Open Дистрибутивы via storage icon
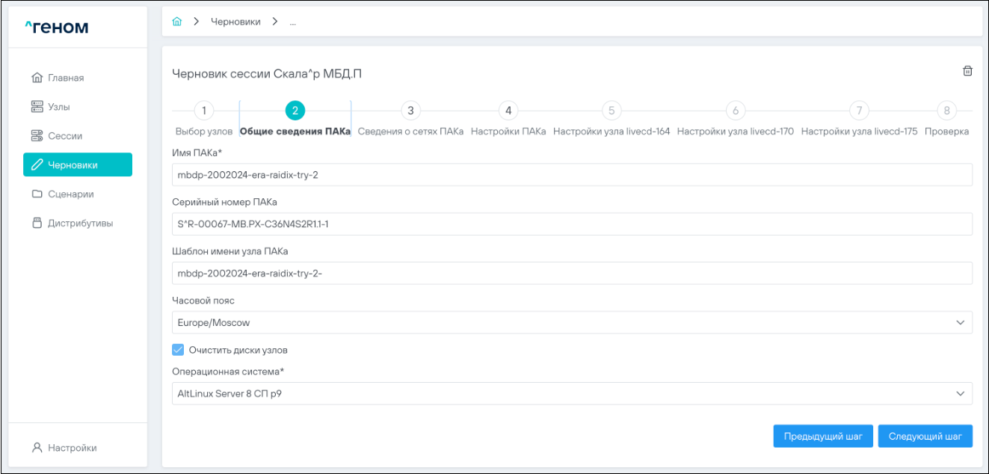This screenshot has height=474, width=989. pos(37,224)
